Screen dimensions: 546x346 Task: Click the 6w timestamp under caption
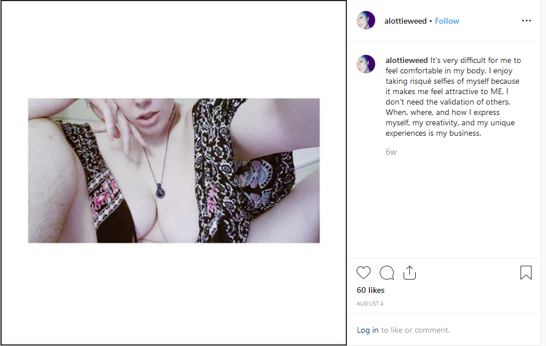pos(391,152)
